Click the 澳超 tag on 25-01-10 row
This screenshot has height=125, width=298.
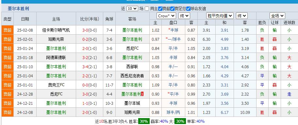click(8, 67)
